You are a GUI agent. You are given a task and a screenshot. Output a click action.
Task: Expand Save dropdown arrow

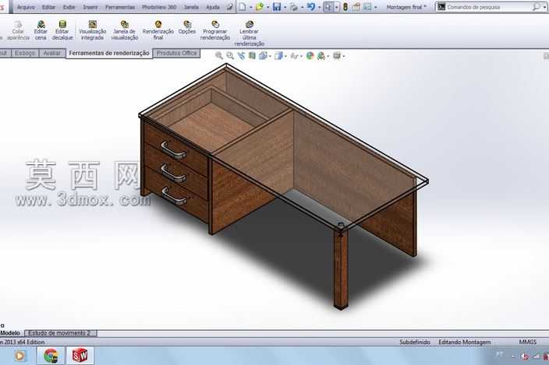tap(285, 7)
